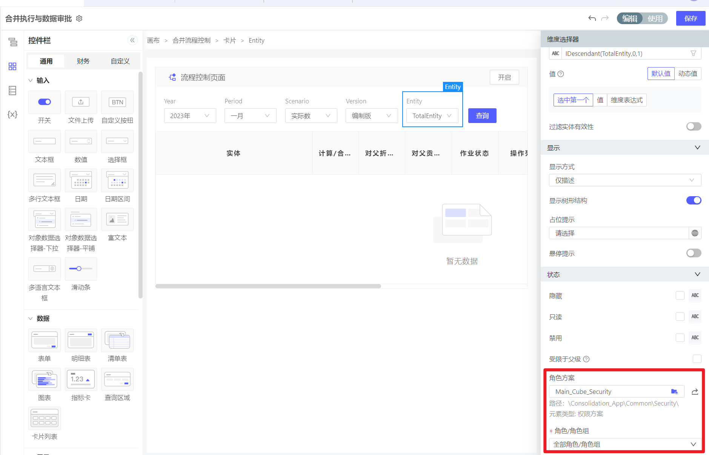Open the Year 2023年 dropdown
The height and width of the screenshot is (455, 709).
pyautogui.click(x=190, y=116)
